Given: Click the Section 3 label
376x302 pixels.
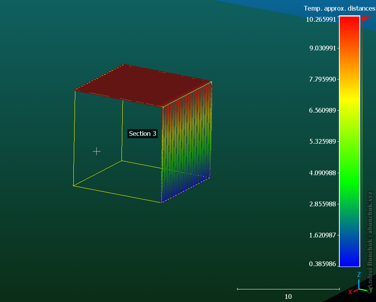Looking at the screenshot, I should click(x=142, y=134).
